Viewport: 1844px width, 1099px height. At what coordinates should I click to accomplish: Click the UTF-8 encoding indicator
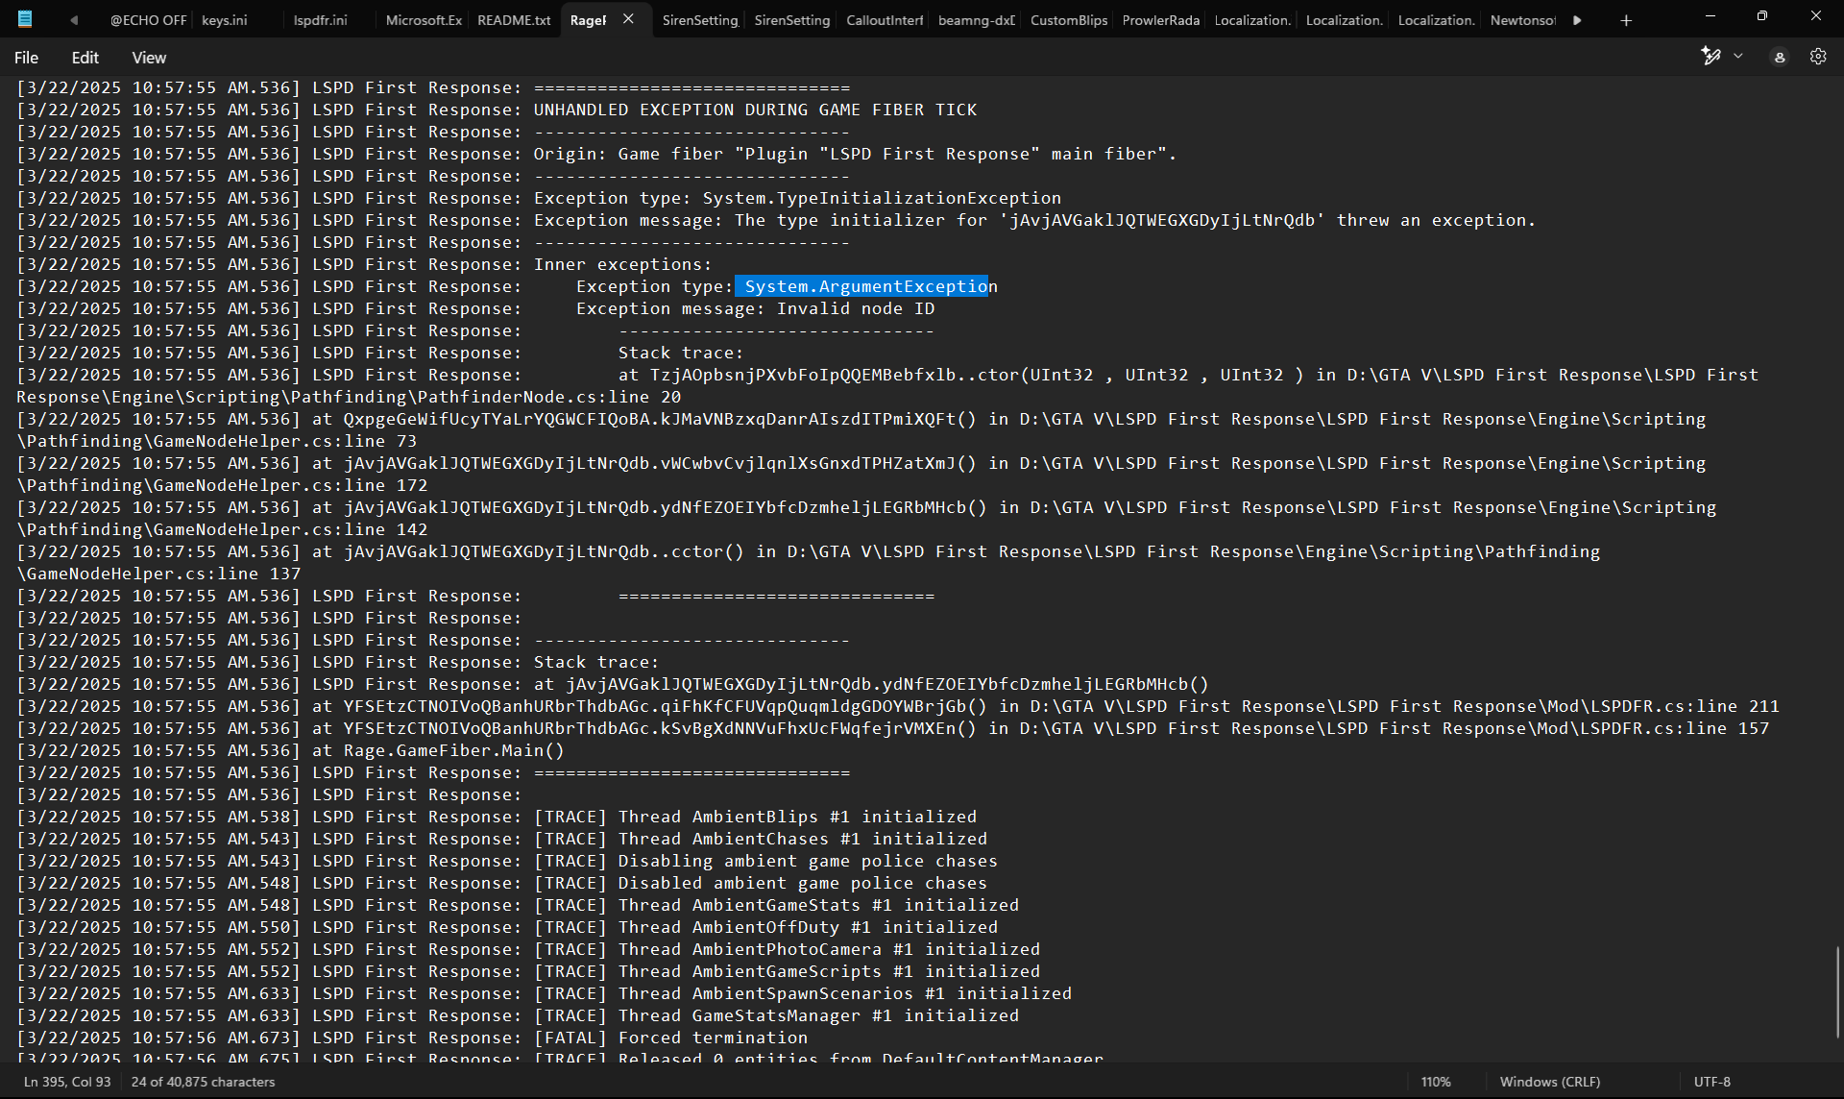[1711, 1082]
